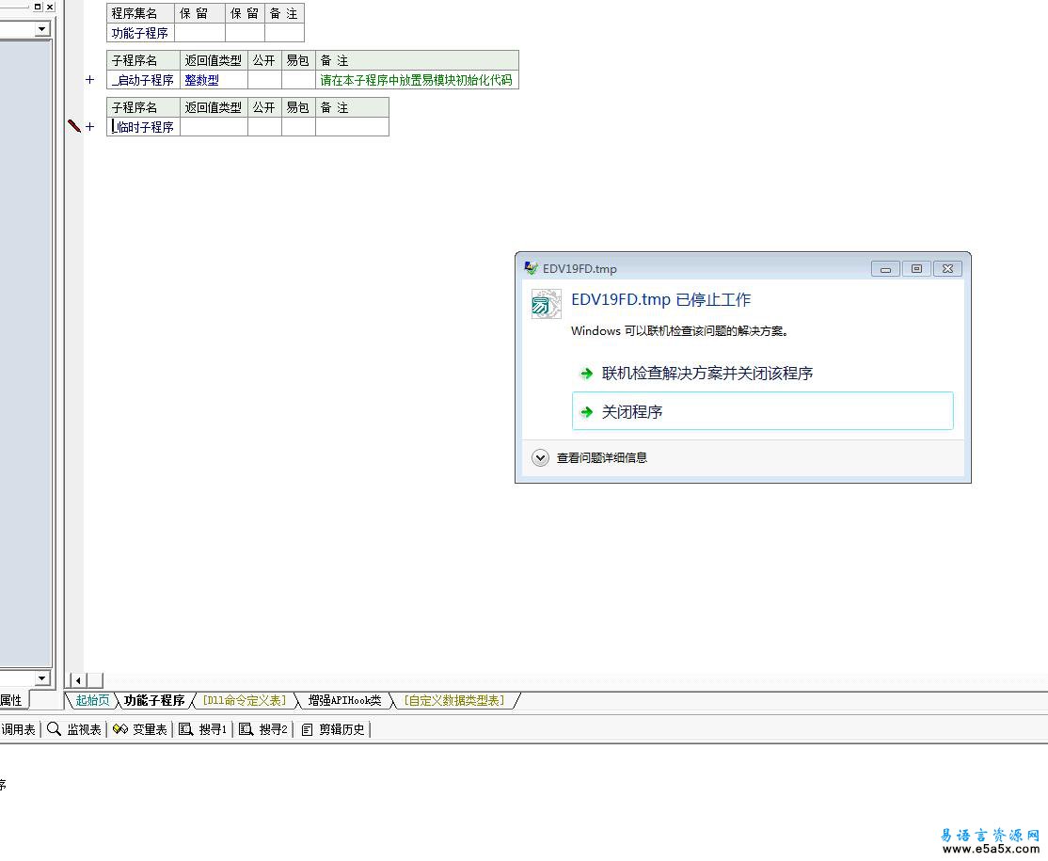
Task: Click the 搜寻2 search icon
Action: coord(246,729)
